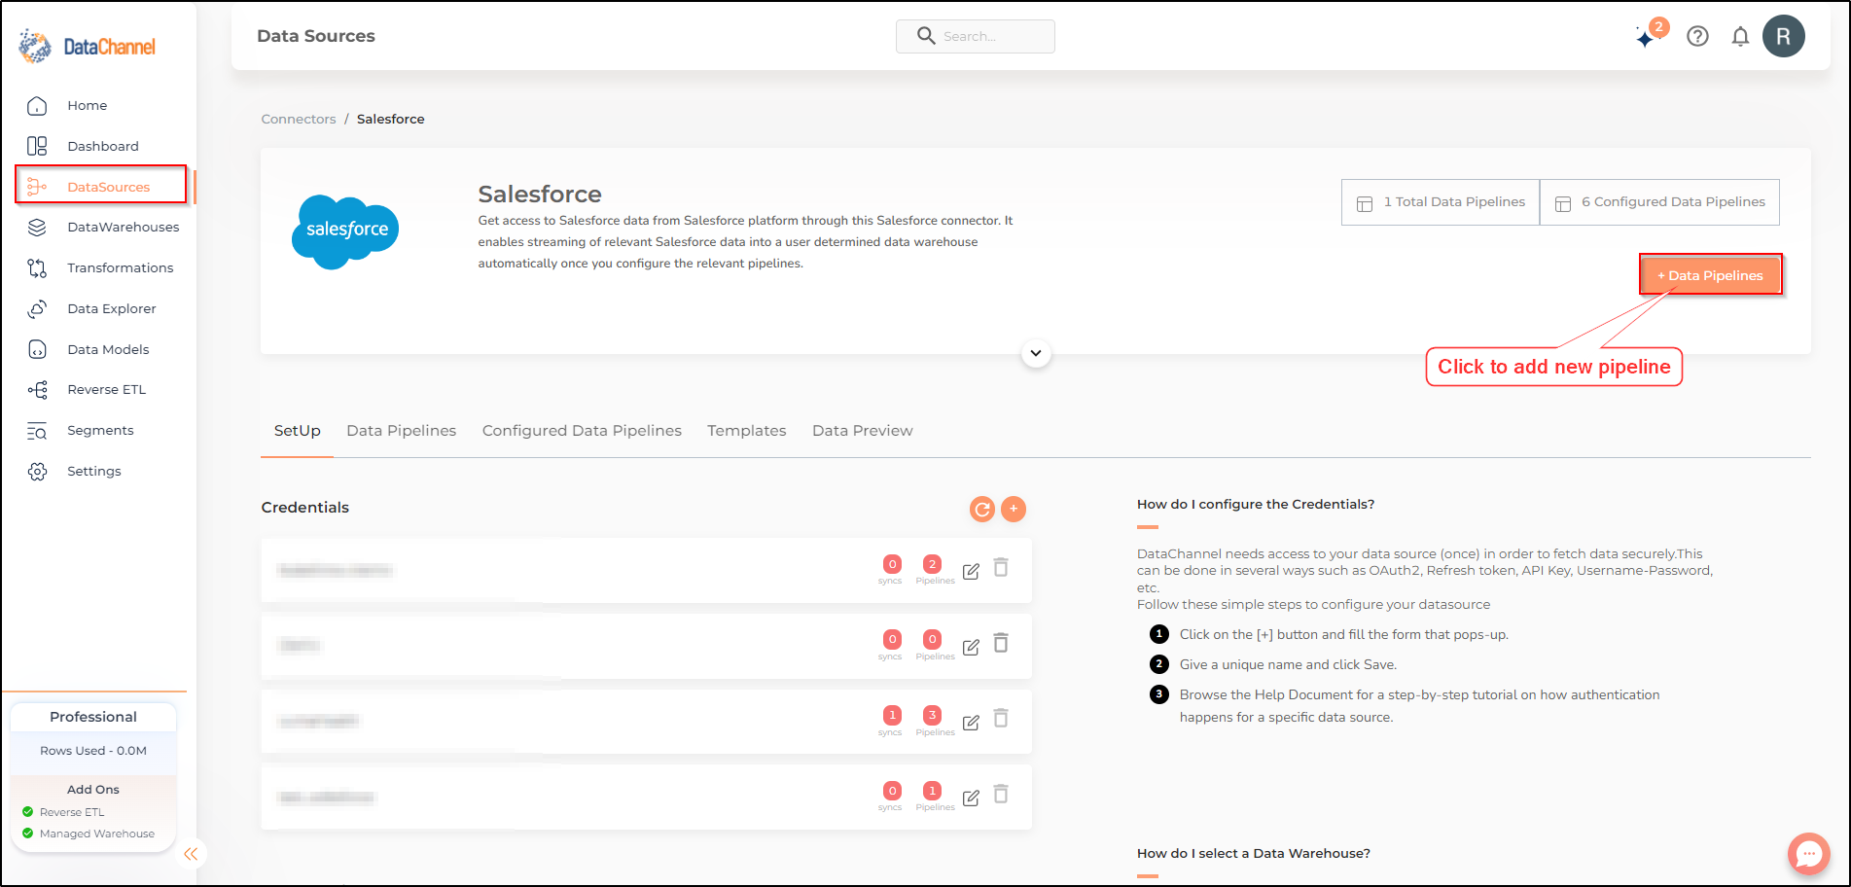Add a new credential with plus icon
The image size is (1851, 887).
[1014, 509]
